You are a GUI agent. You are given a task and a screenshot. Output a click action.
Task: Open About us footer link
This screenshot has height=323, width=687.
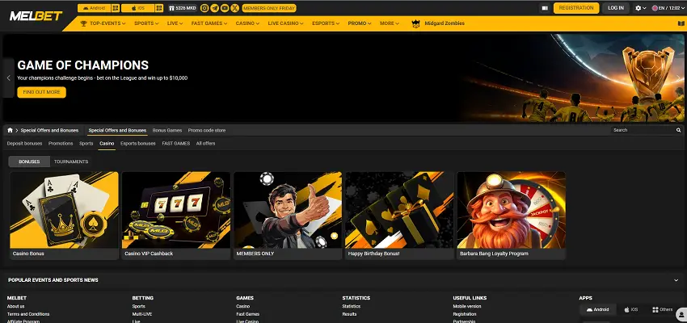tap(16, 306)
